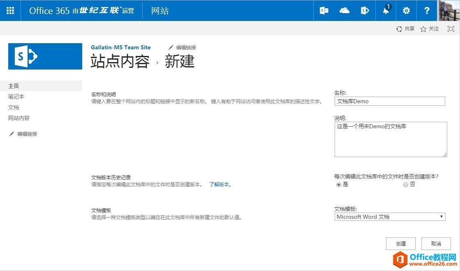Click the 说明 description text area
The image size is (460, 271).
tap(391, 139)
